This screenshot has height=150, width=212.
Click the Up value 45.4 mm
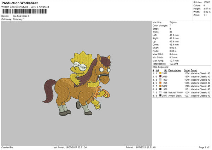174,41
